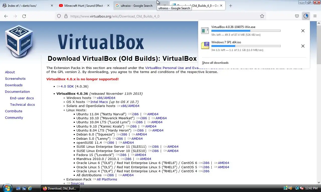Close the Minecraft Hurt Sound Effect tab
321x192 pixels.
(x=108, y=5)
